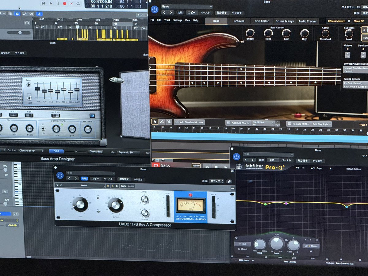Expand the Edit Play Style menu
This screenshot has width=368, height=276.
point(321,124)
